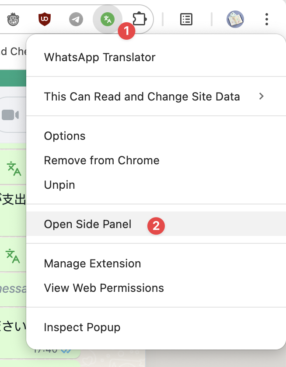This screenshot has height=367, width=286.
Task: Click the Tampermonkey monkey extension icon
Action: click(x=13, y=19)
